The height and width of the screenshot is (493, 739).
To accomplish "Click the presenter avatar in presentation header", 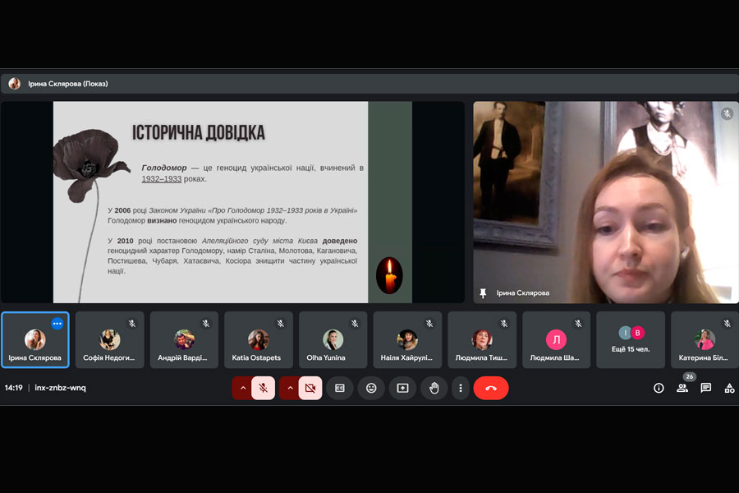I will coord(15,84).
